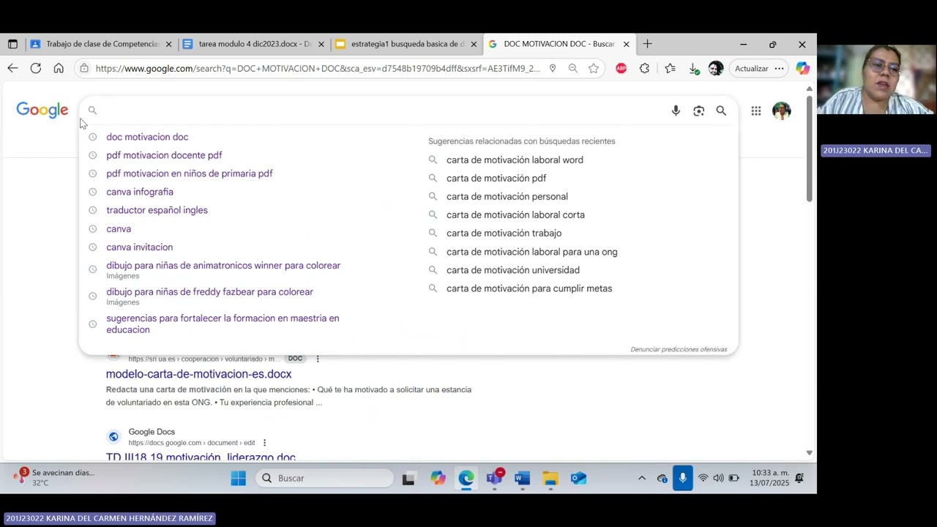Open more options for the Google Docs result

pyautogui.click(x=264, y=443)
